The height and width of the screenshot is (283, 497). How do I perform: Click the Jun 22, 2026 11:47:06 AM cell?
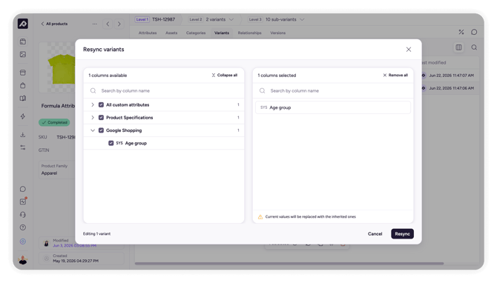click(451, 88)
